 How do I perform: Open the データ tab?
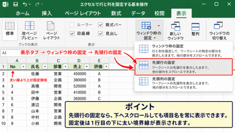point(138,13)
